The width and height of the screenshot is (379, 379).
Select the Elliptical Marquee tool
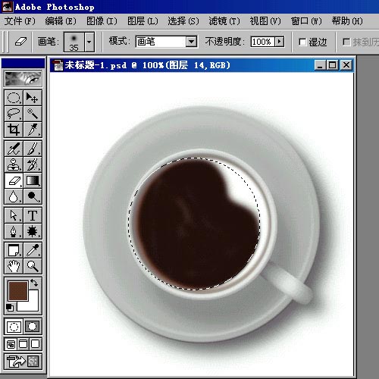click(14, 98)
